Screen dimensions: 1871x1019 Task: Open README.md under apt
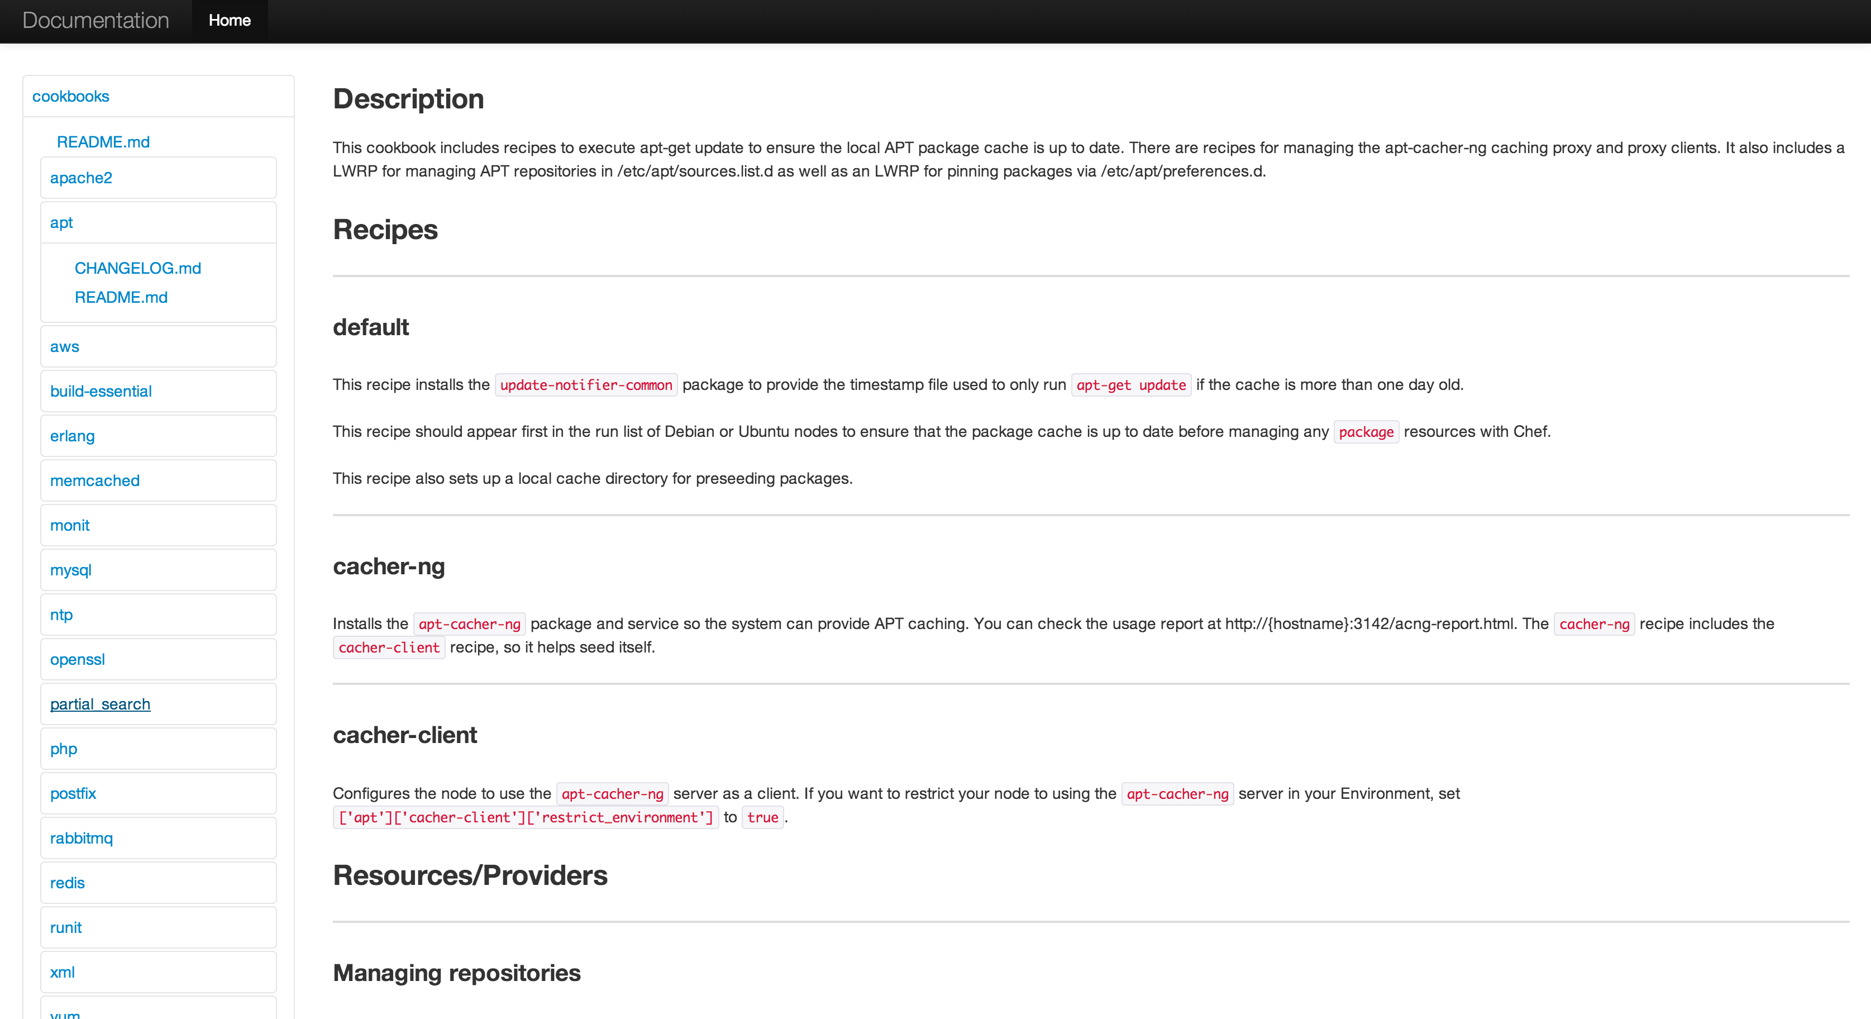pos(121,297)
